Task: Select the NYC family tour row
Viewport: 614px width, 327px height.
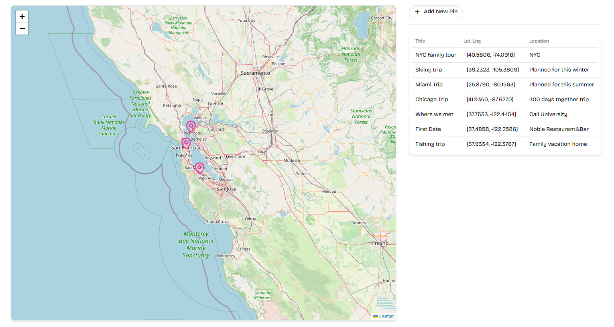Action: tap(435, 55)
